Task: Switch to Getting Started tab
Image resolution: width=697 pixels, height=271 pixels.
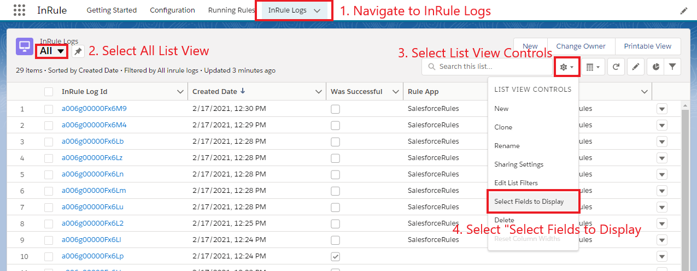Action: click(112, 10)
